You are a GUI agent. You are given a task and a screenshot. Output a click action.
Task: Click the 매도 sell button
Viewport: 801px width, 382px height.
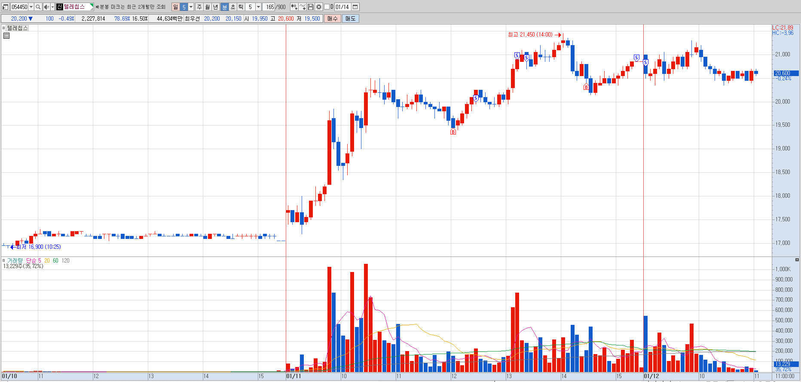350,18
